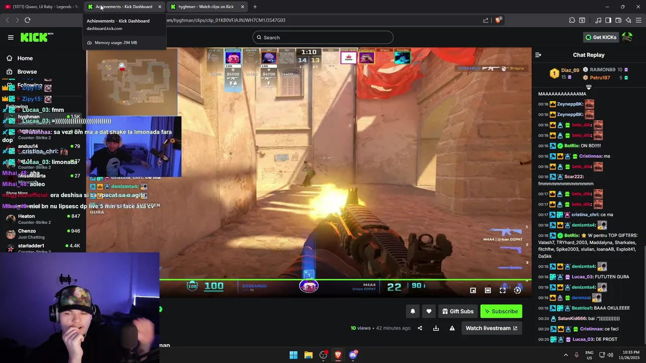Image resolution: width=646 pixels, height=363 pixels.
Task: Collapse the Chat Replay panel icon
Action: pos(538,55)
